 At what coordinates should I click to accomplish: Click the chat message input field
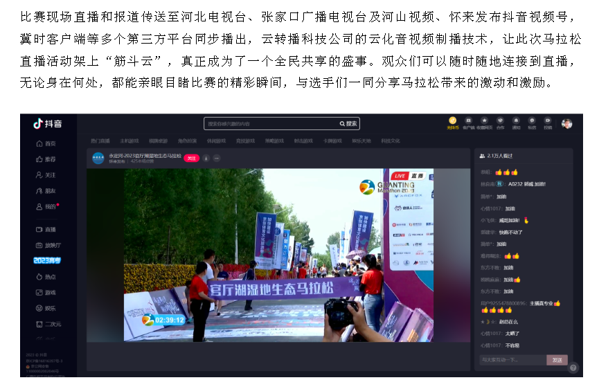pos(512,360)
